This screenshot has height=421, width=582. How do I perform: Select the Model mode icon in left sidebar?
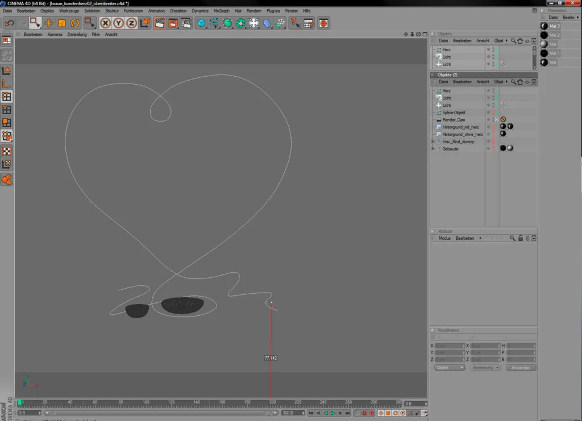7,70
